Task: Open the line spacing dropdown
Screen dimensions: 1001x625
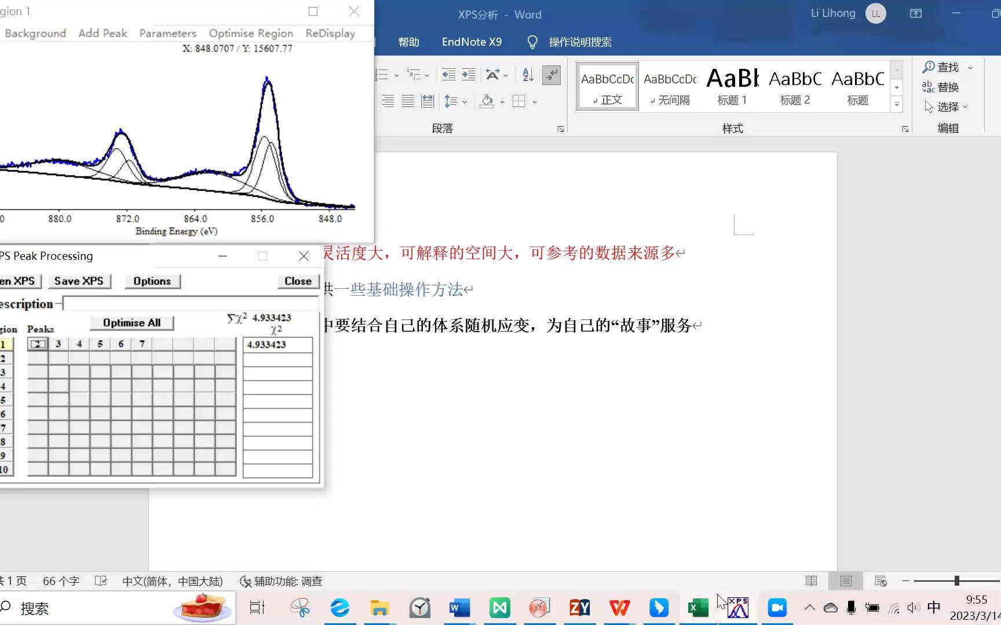Action: (x=456, y=101)
